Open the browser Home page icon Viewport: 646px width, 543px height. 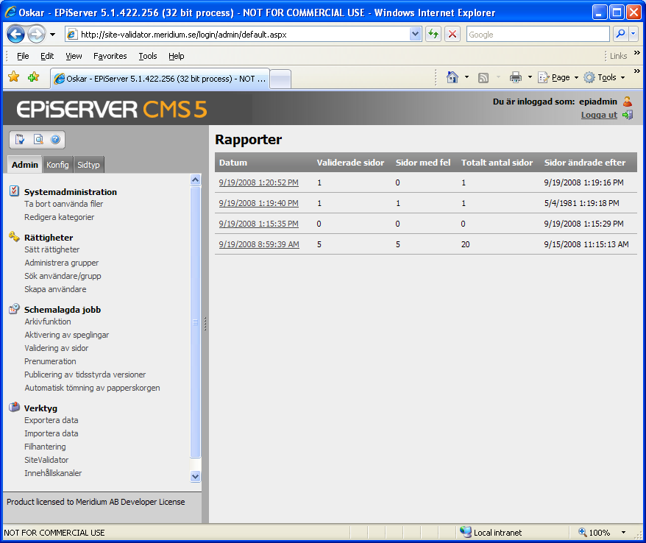[452, 77]
